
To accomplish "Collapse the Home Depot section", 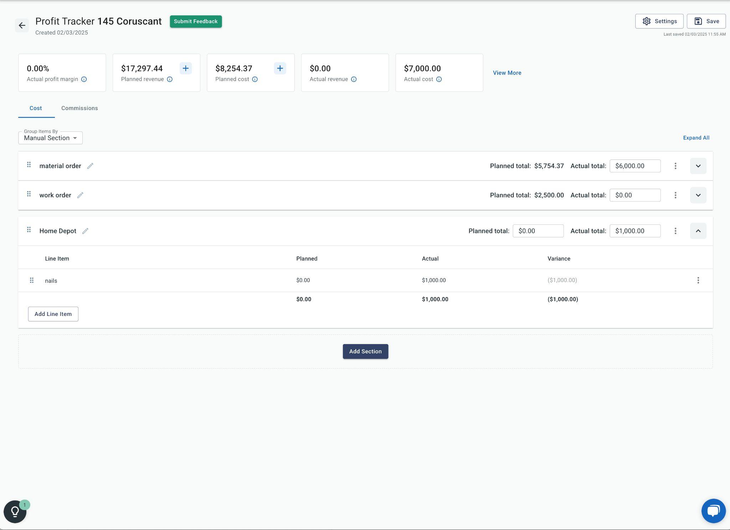I will (698, 231).
